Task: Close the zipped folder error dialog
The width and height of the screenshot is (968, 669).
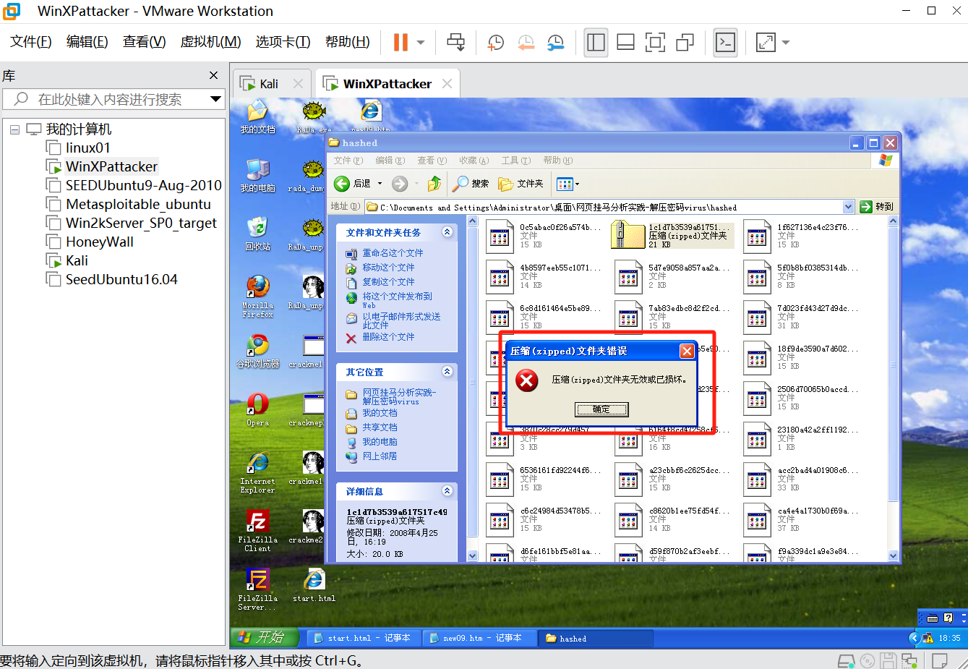Action: pyautogui.click(x=687, y=351)
